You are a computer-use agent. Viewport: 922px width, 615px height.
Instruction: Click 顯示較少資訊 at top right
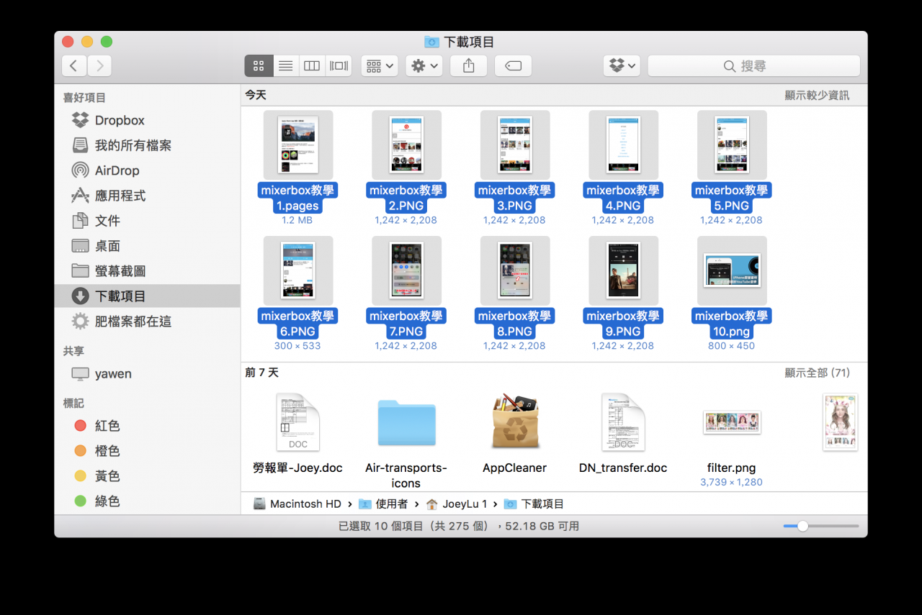tap(817, 94)
